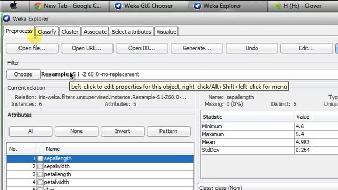Click Choose to pick a filter

(23, 74)
